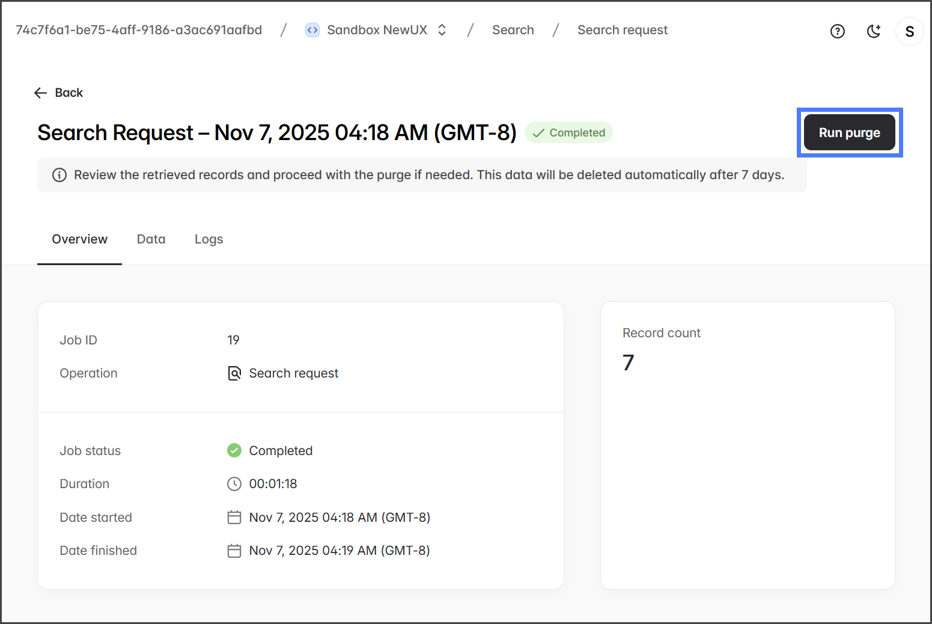
Task: Toggle dark mode moon icon
Action: click(874, 31)
